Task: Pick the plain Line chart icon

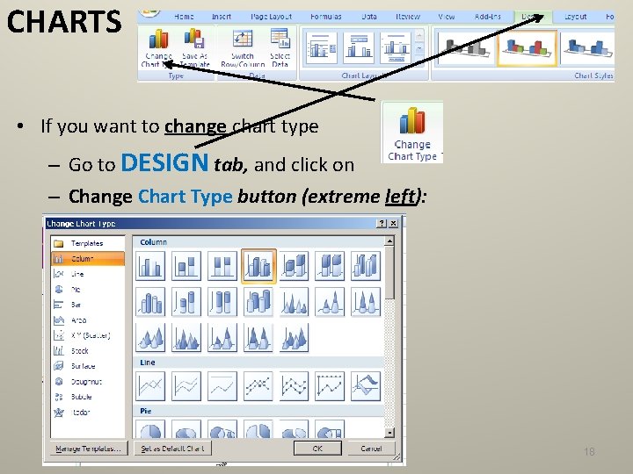Action: tap(150, 386)
